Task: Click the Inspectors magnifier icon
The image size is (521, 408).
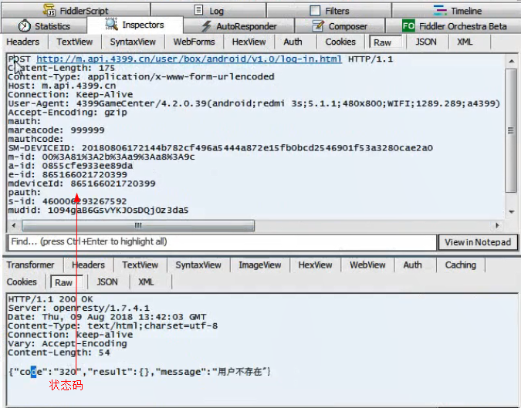Action: 111,24
